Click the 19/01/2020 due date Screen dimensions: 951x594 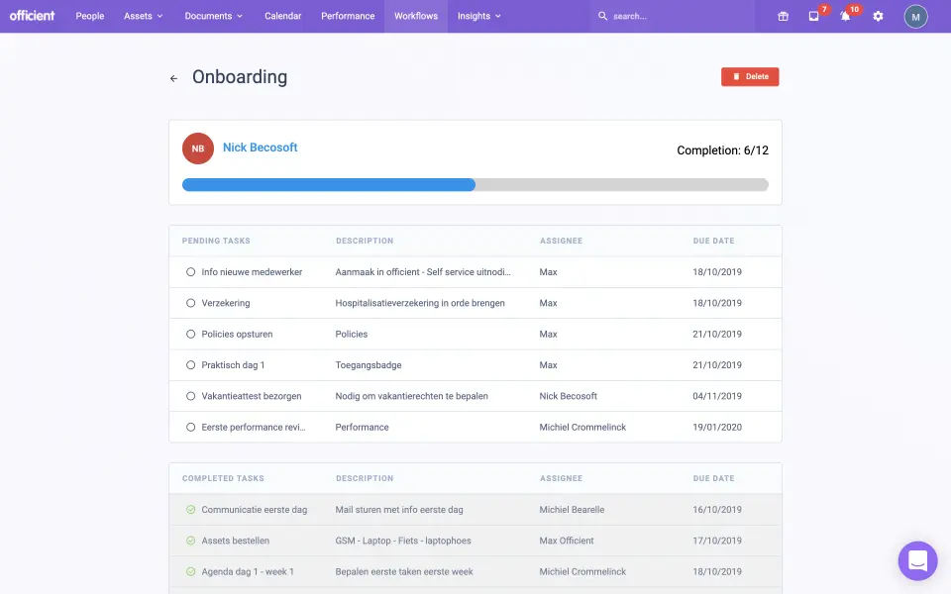click(x=717, y=428)
